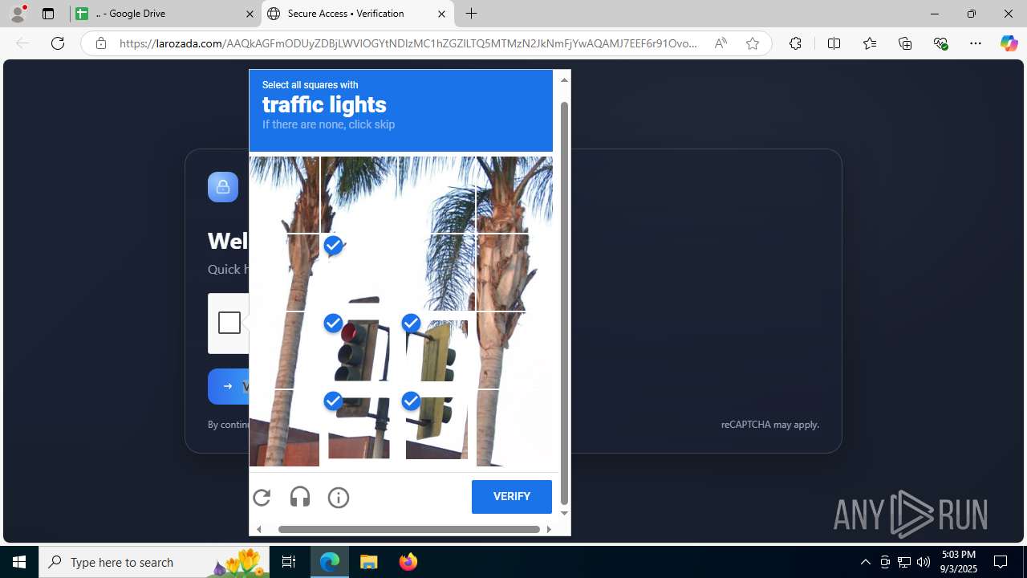Open the captcha help info icon
This screenshot has width=1027, height=578.
point(339,497)
